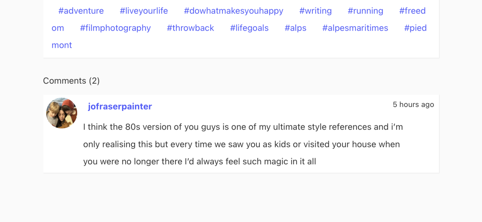This screenshot has width=482, height=222.
Task: Select the #writing hashtag
Action: click(x=315, y=11)
